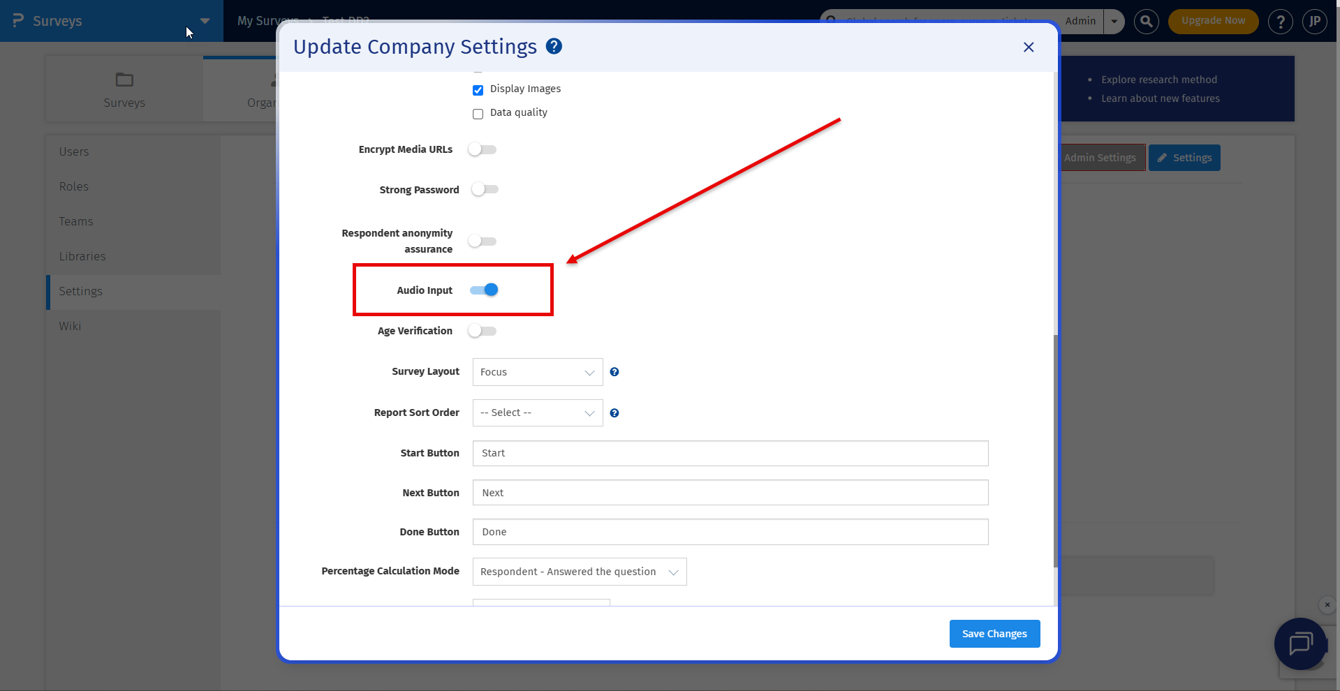The height and width of the screenshot is (691, 1340).
Task: Turn on the Strong Password switch
Action: pos(485,189)
